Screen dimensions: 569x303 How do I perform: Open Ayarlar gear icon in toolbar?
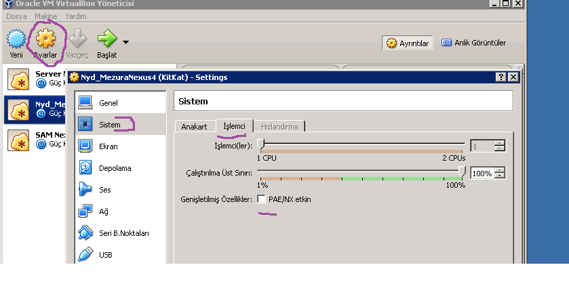point(45,39)
